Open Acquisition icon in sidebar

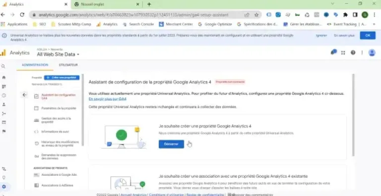(3, 114)
